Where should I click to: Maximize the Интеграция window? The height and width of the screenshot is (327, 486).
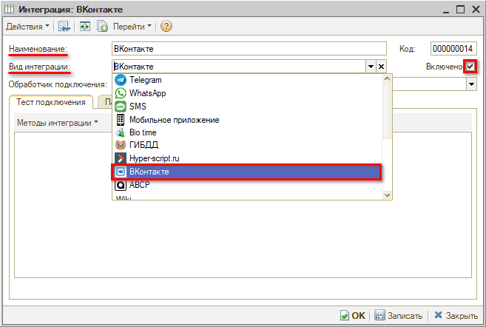[x=461, y=10]
